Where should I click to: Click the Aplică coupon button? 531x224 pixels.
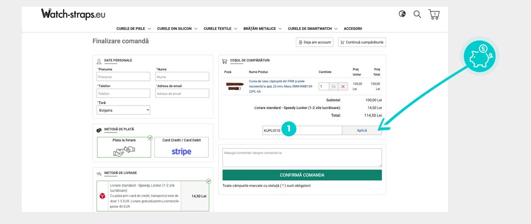click(362, 131)
